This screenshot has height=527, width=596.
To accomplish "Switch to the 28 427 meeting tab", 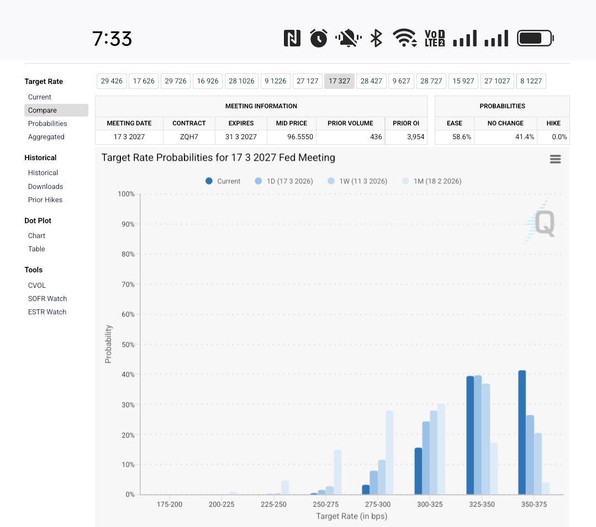I will point(371,81).
